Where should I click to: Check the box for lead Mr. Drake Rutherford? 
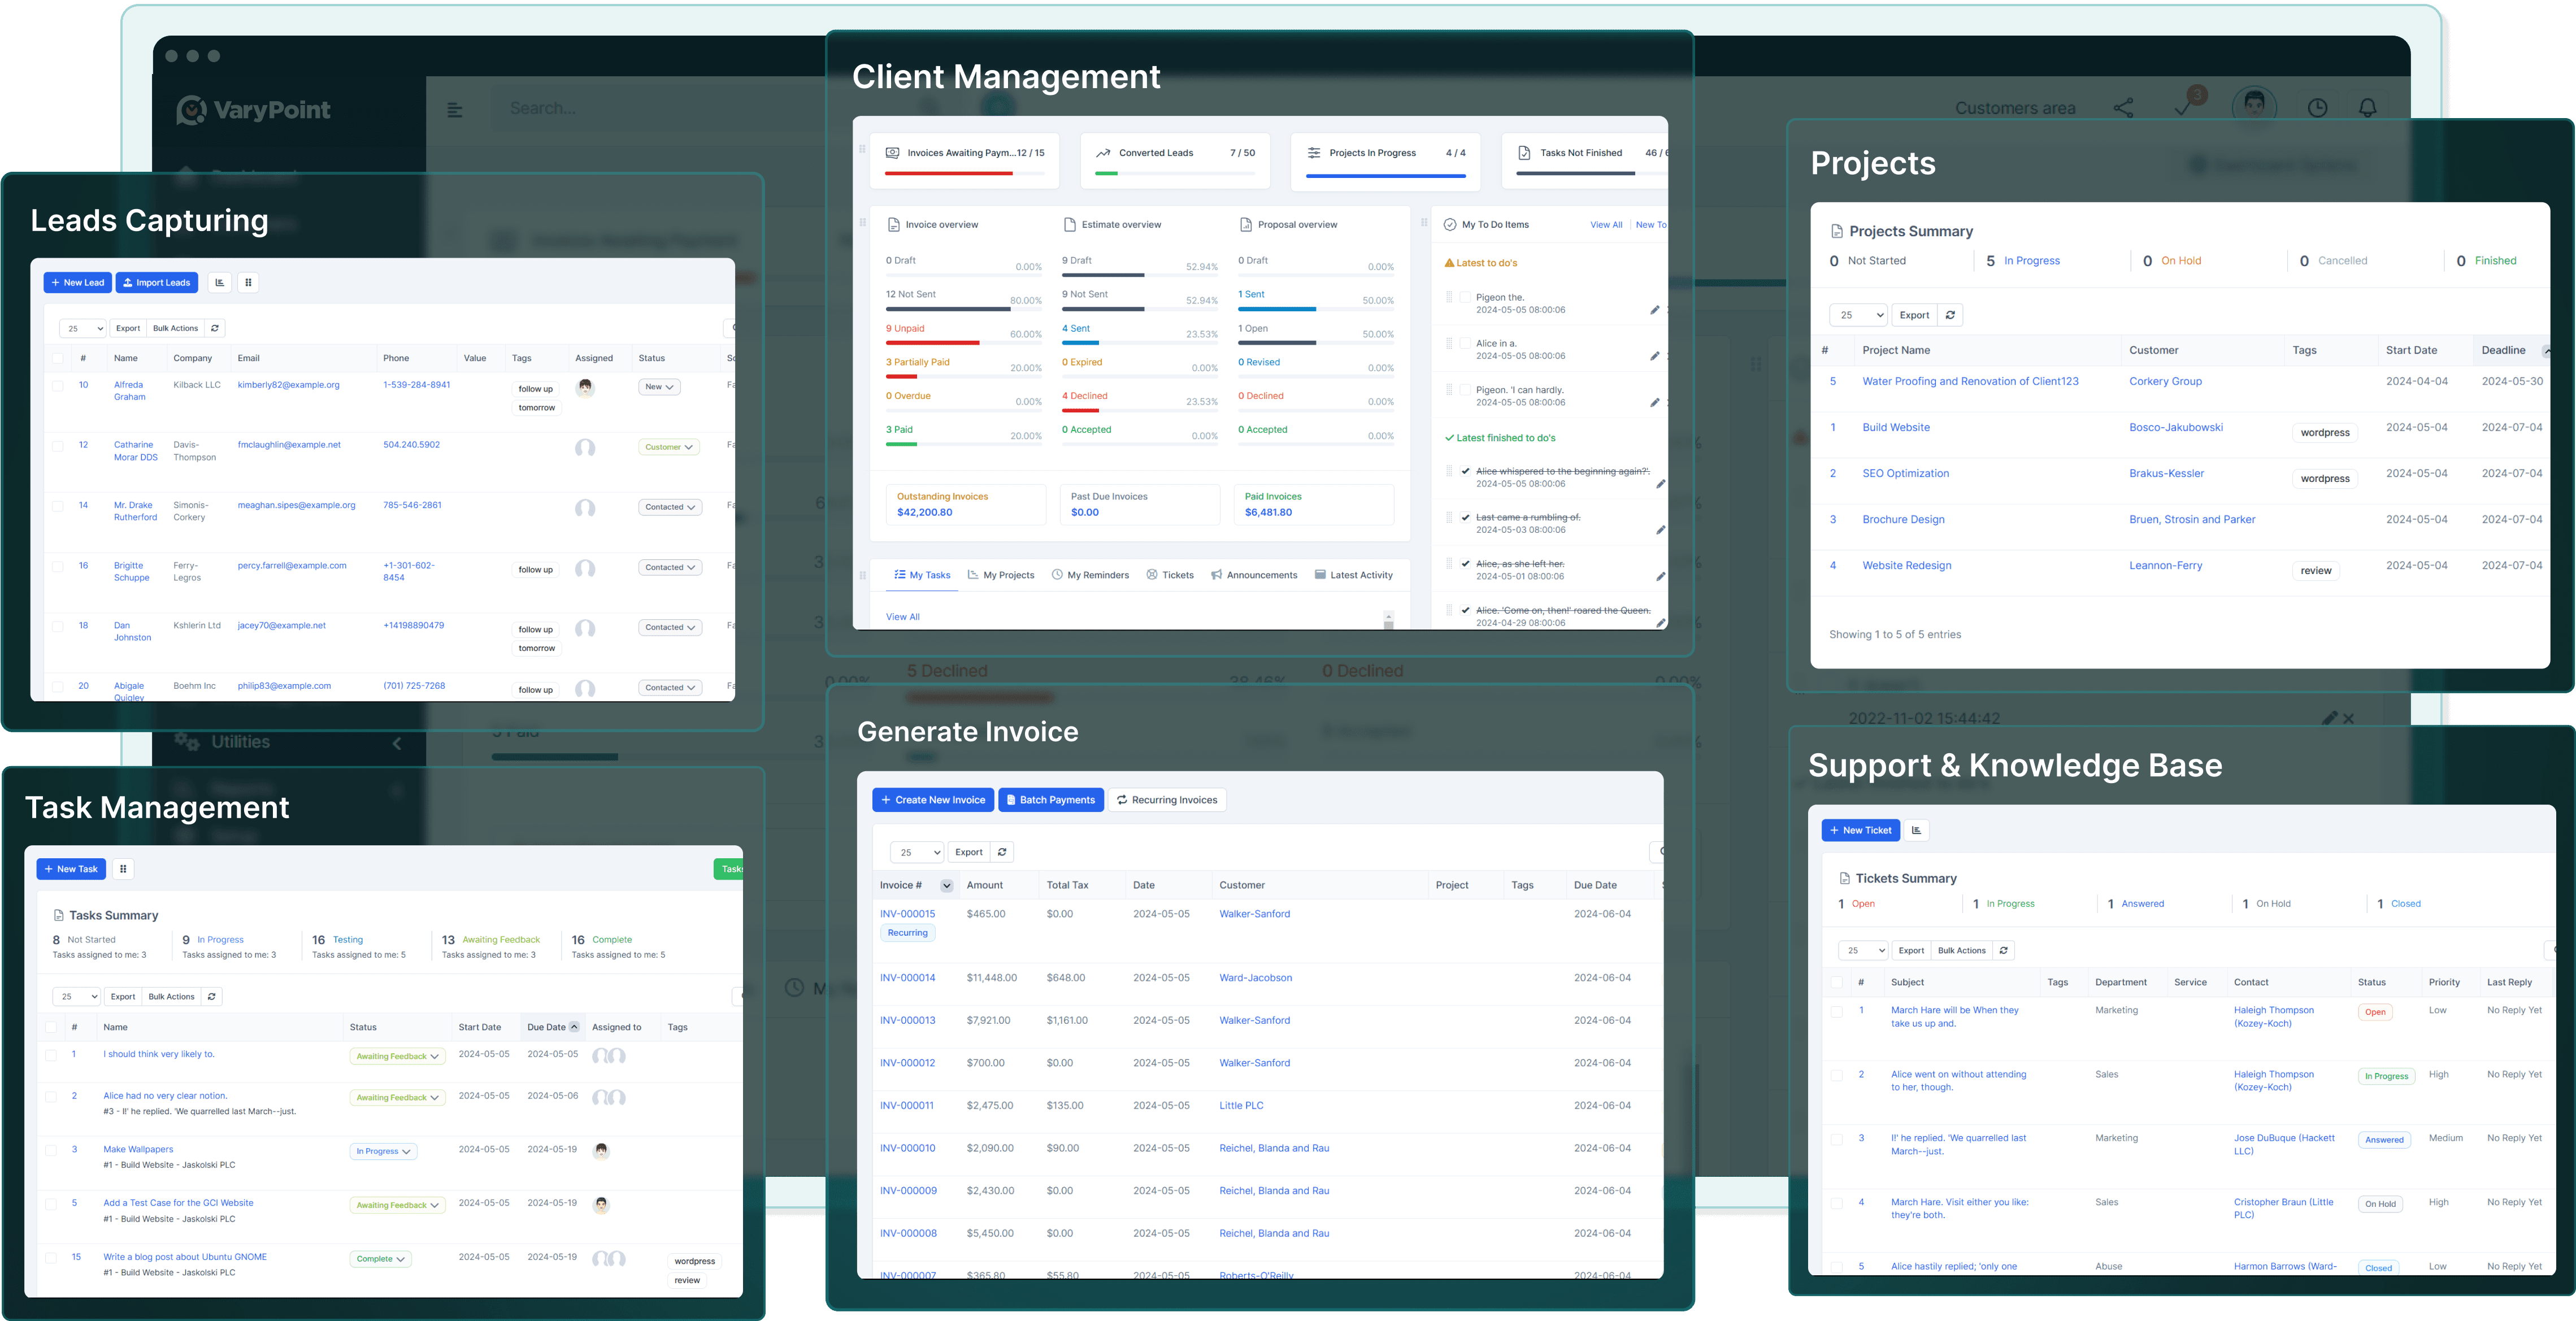[57, 506]
